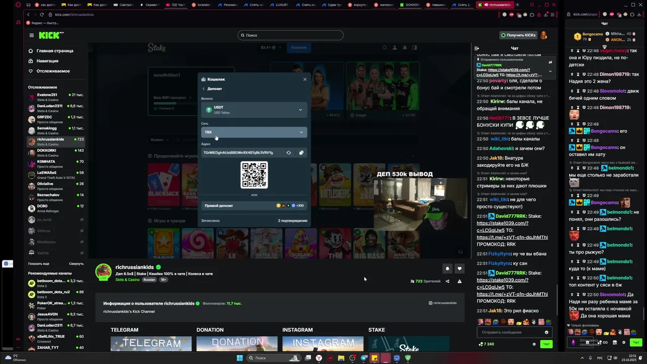Toggle notification bell for richrussiankids
The height and width of the screenshot is (364, 647).
[447, 268]
